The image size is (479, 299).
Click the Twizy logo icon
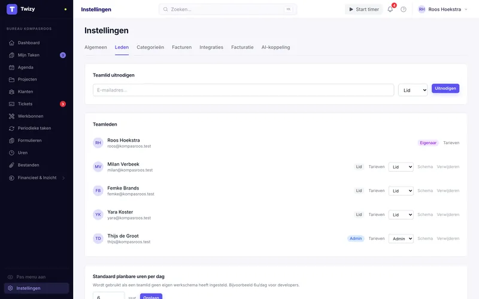click(x=12, y=9)
